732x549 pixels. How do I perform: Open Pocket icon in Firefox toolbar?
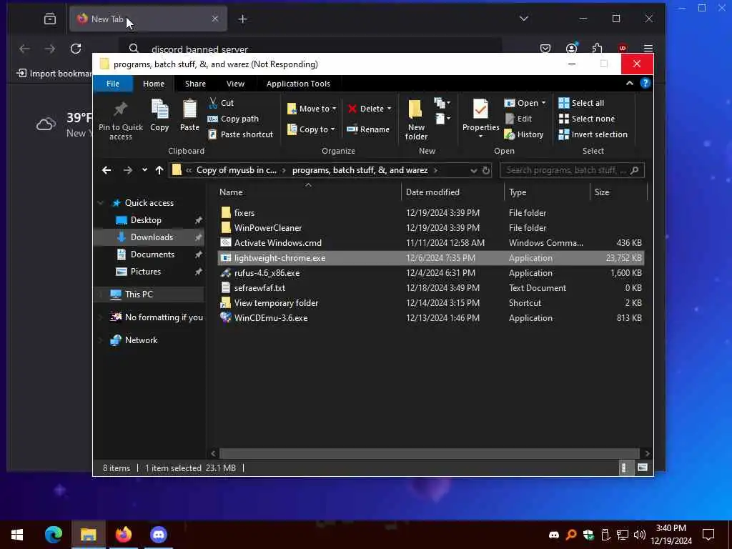coord(545,49)
